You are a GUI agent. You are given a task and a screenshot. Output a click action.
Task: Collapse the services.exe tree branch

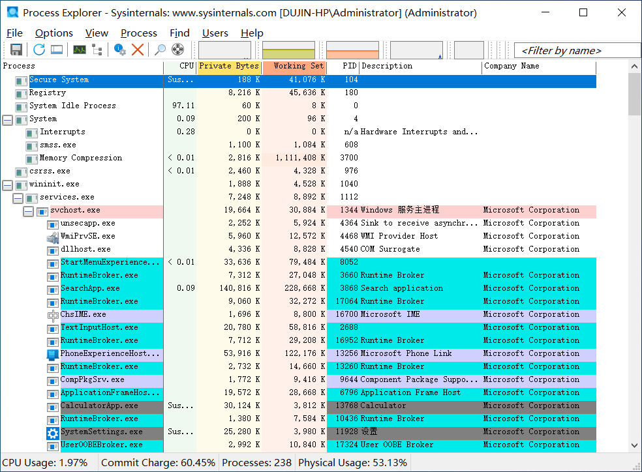pyautogui.click(x=18, y=197)
